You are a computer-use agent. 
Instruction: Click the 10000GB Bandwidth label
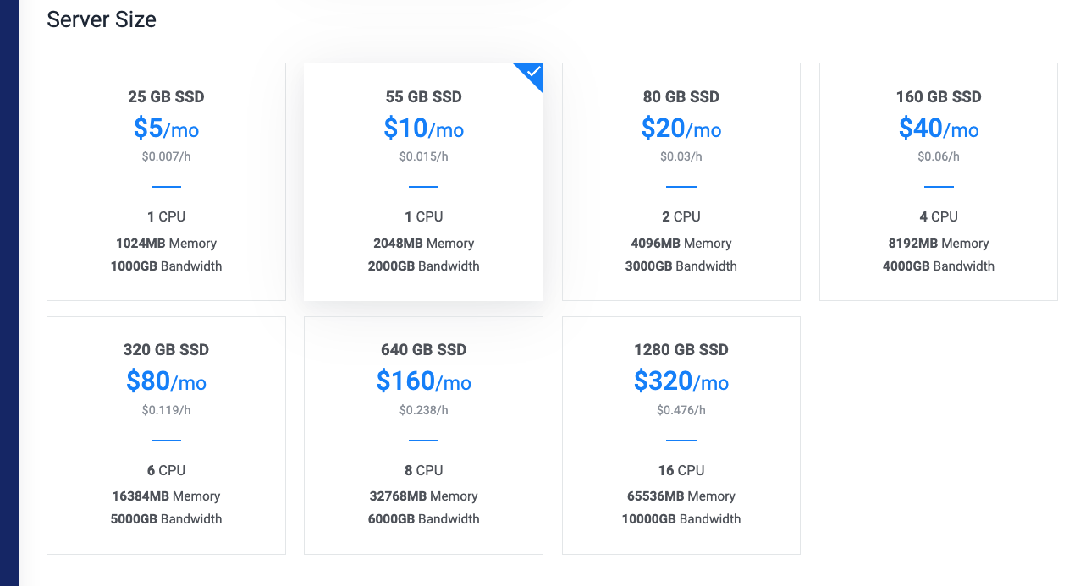[x=681, y=519]
